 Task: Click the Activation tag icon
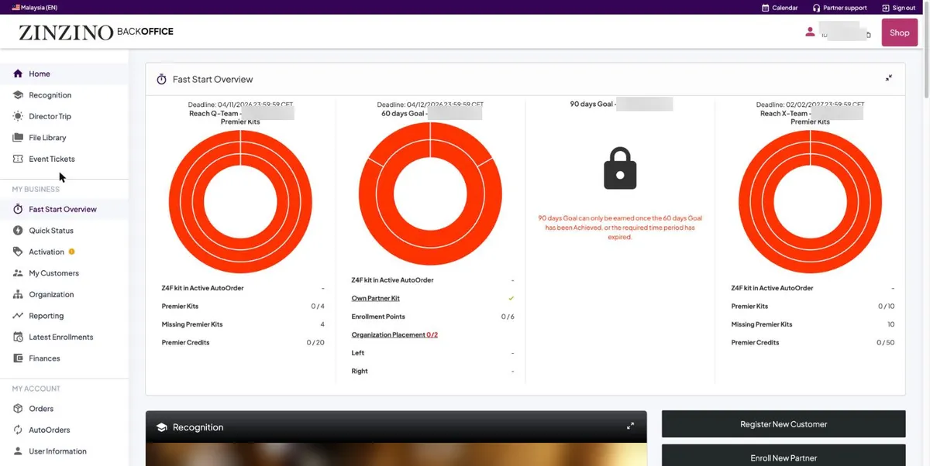pyautogui.click(x=18, y=252)
